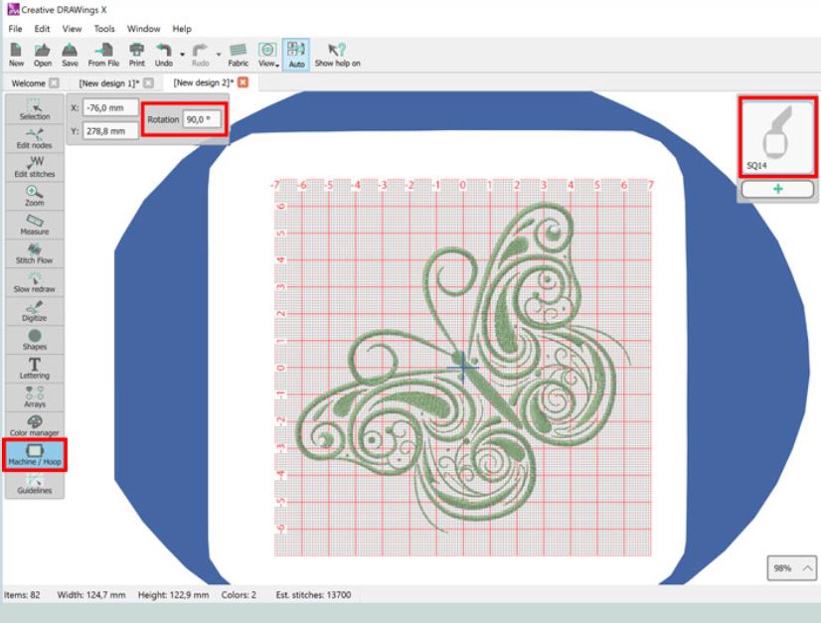Click the Stitch Flow tool
This screenshot has width=821, height=623.
point(34,252)
